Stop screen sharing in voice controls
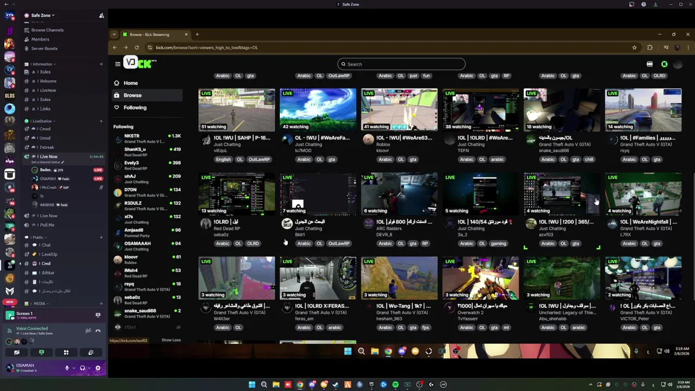Image resolution: width=695 pixels, height=391 pixels. (x=41, y=353)
